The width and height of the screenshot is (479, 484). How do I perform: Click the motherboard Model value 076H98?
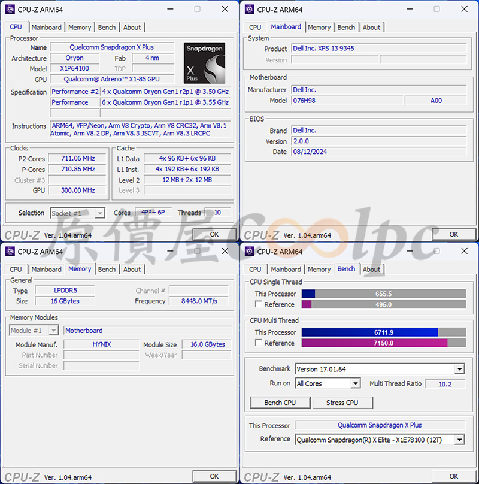[x=347, y=100]
